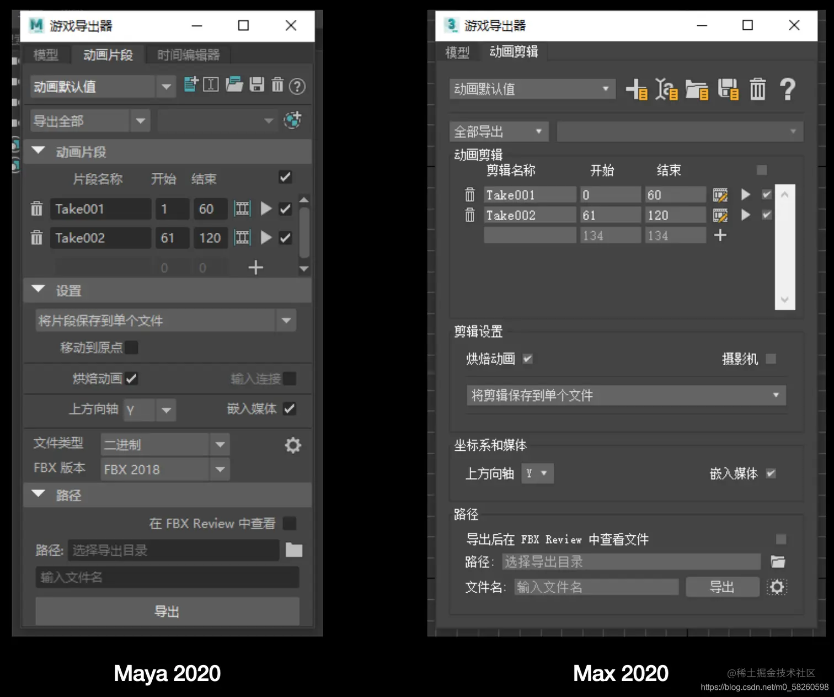834x697 pixels.
Task: Click the wide 导出 button in Maya
Action: point(168,611)
